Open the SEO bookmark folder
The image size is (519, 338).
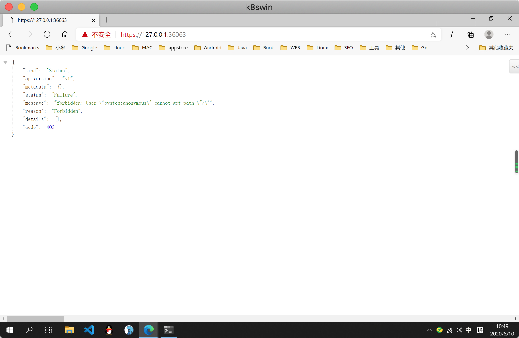pos(344,48)
